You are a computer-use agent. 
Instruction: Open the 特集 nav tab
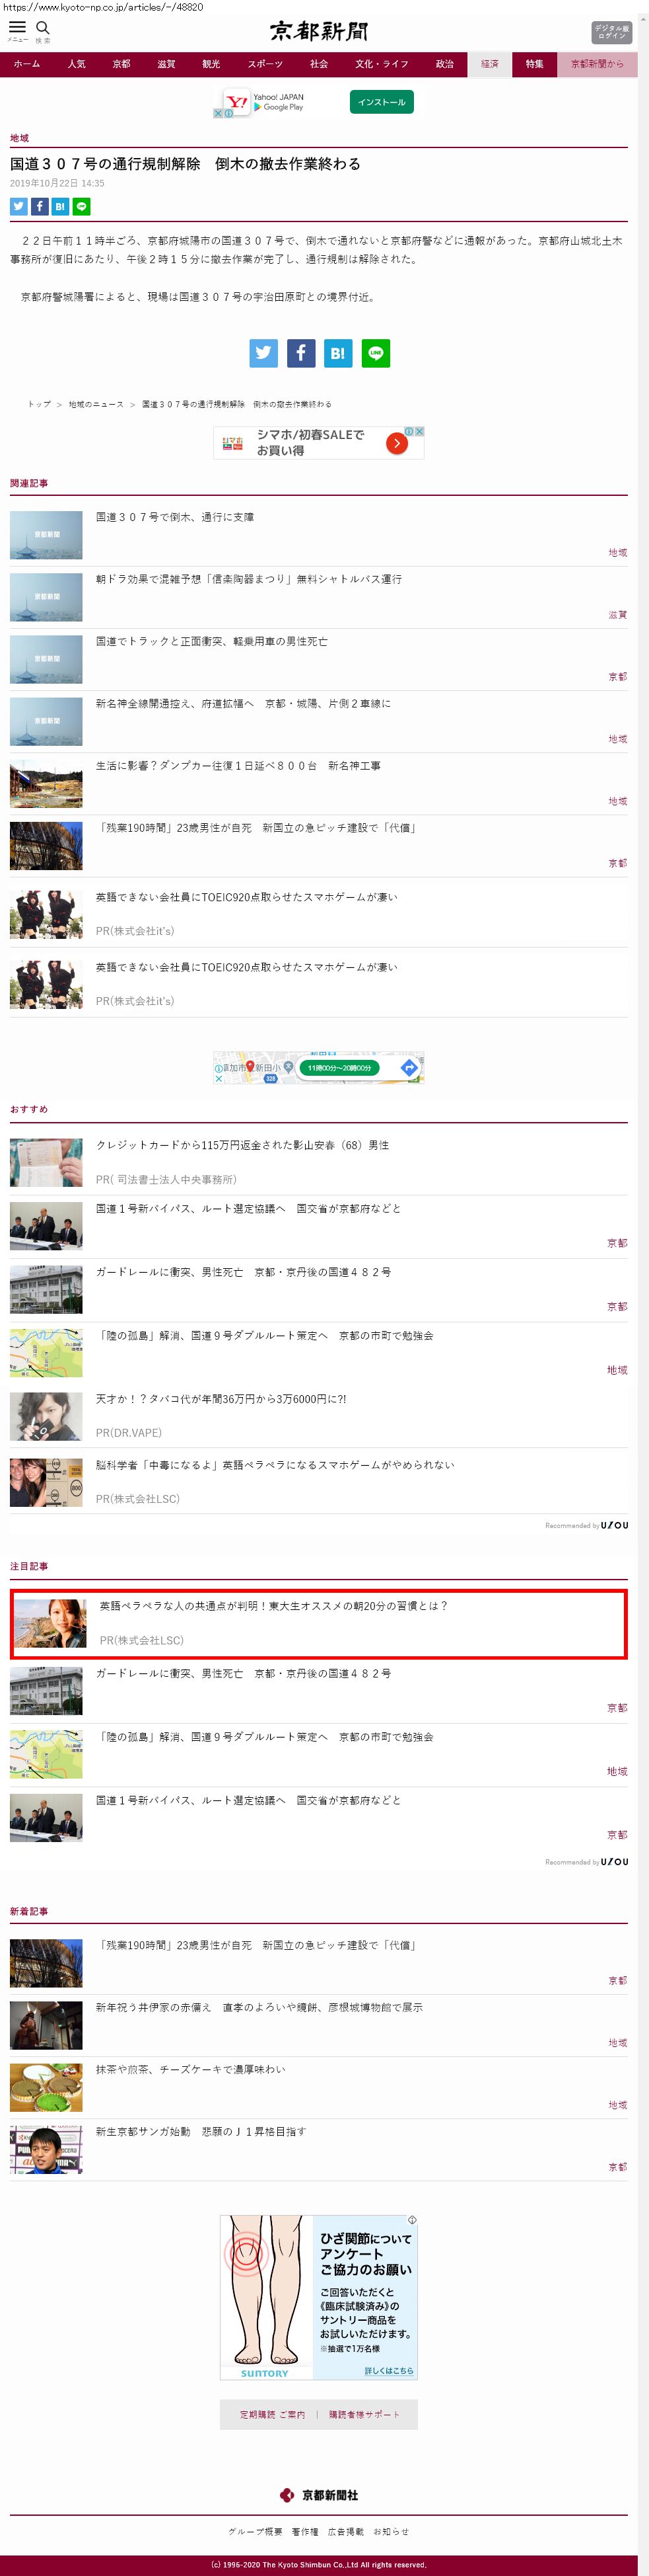pyautogui.click(x=535, y=64)
